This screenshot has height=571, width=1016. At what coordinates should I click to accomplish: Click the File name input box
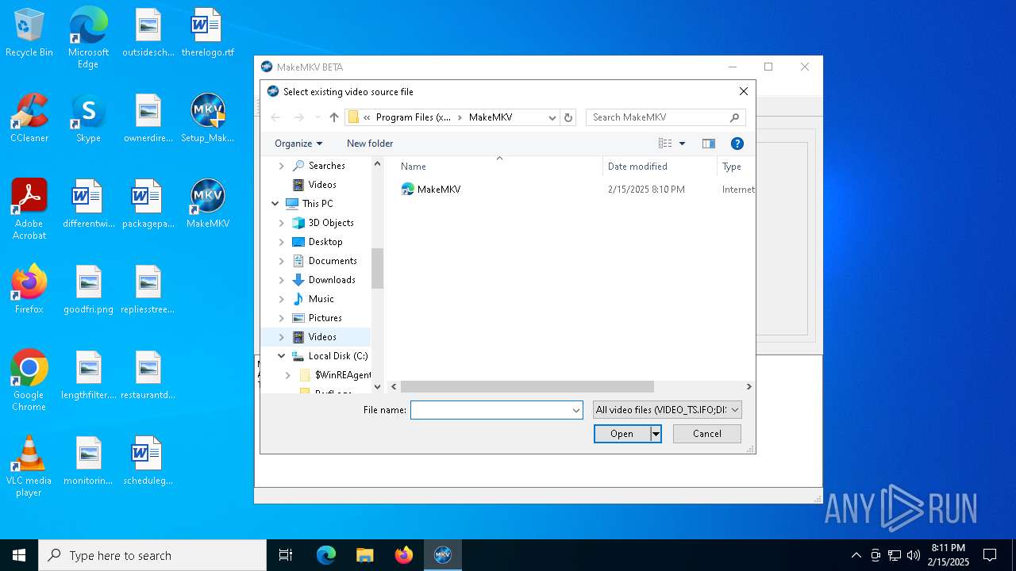(x=491, y=410)
